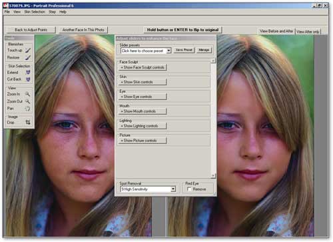This screenshot has width=333, height=242.
Task: Expand Show Face Sculpt controls
Action: click(143, 67)
